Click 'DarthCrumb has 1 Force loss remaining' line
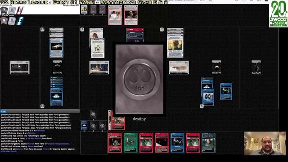Image resolution: width=288 pixels, height=162 pixels. pyautogui.click(x=23, y=136)
